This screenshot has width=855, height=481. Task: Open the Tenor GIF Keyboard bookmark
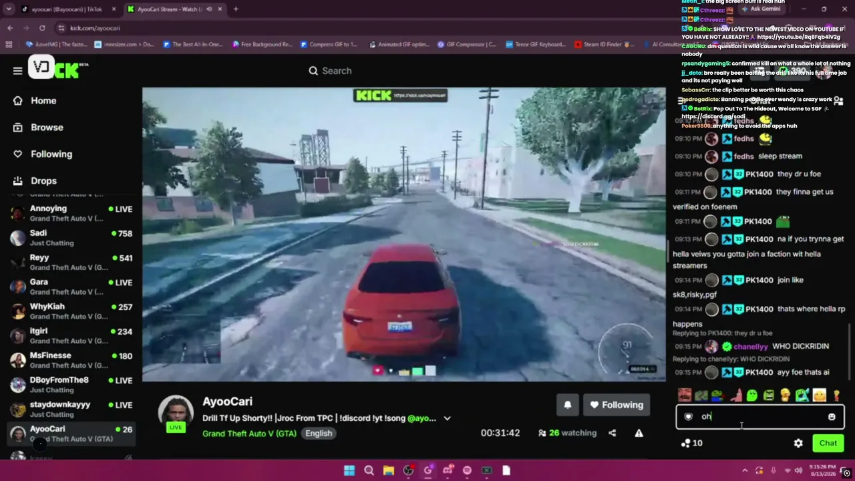[x=536, y=45]
